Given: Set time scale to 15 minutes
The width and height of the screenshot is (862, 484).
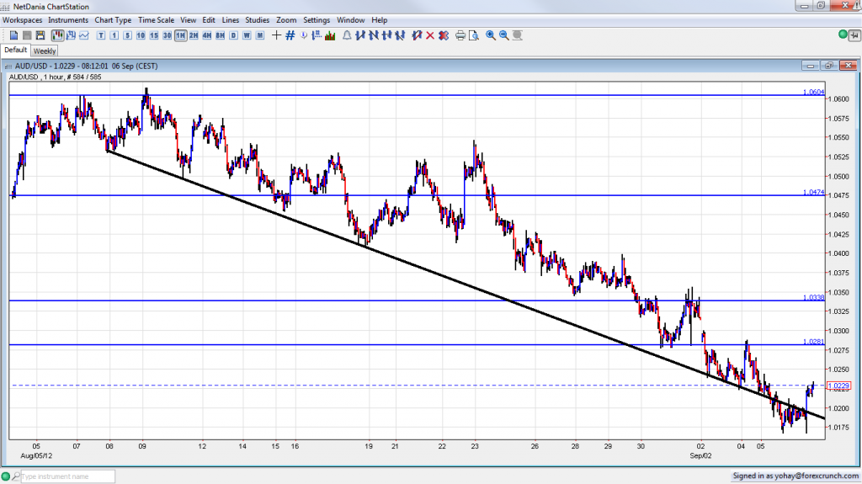Looking at the screenshot, I should 154,35.
